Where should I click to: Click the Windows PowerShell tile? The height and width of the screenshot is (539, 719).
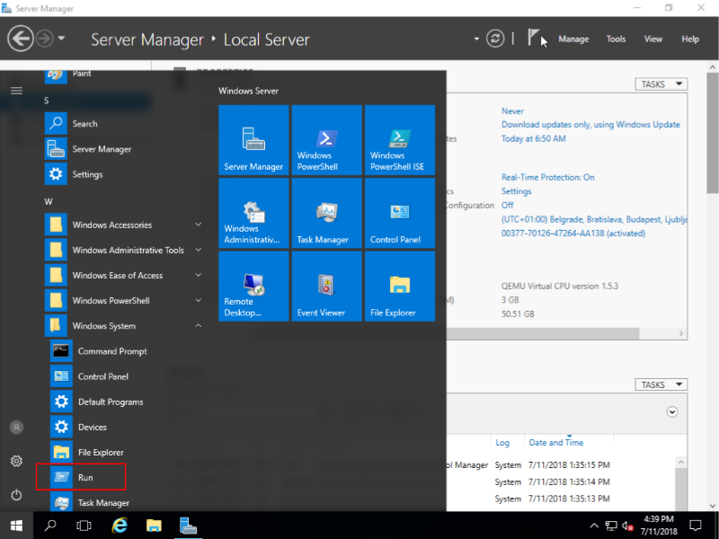[326, 140]
